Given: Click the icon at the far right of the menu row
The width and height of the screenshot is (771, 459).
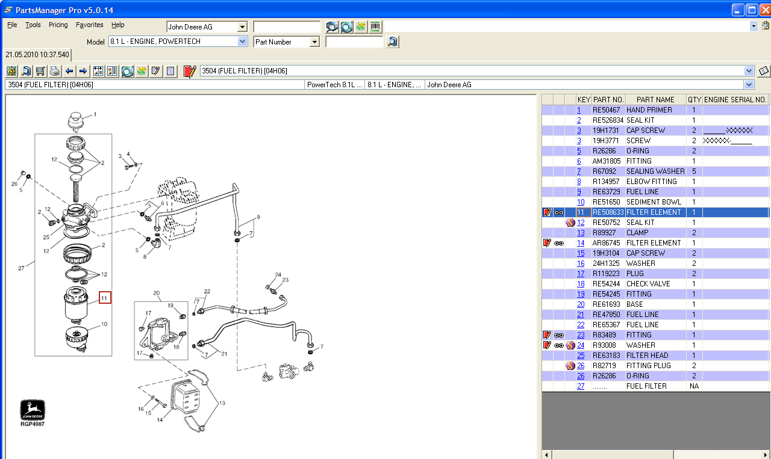Looking at the screenshot, I should pos(766,26).
